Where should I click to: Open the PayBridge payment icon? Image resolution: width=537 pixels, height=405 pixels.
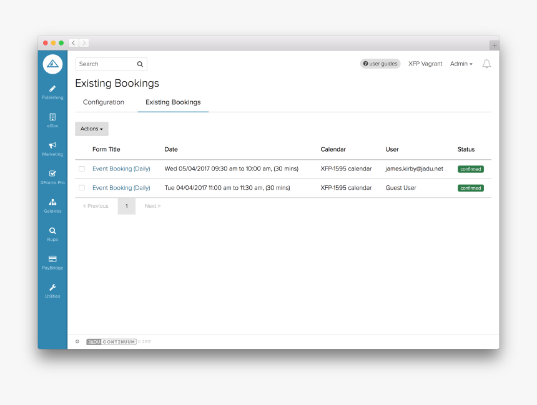[x=52, y=258]
